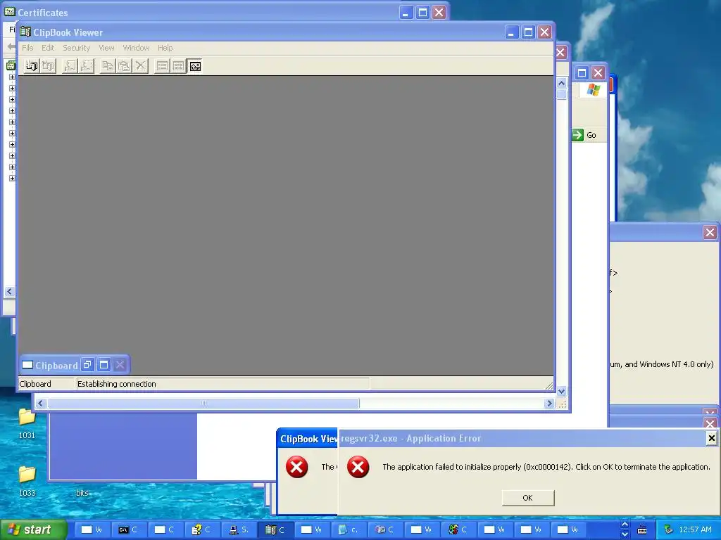
Task: Open the Window menu
Action: pos(136,48)
